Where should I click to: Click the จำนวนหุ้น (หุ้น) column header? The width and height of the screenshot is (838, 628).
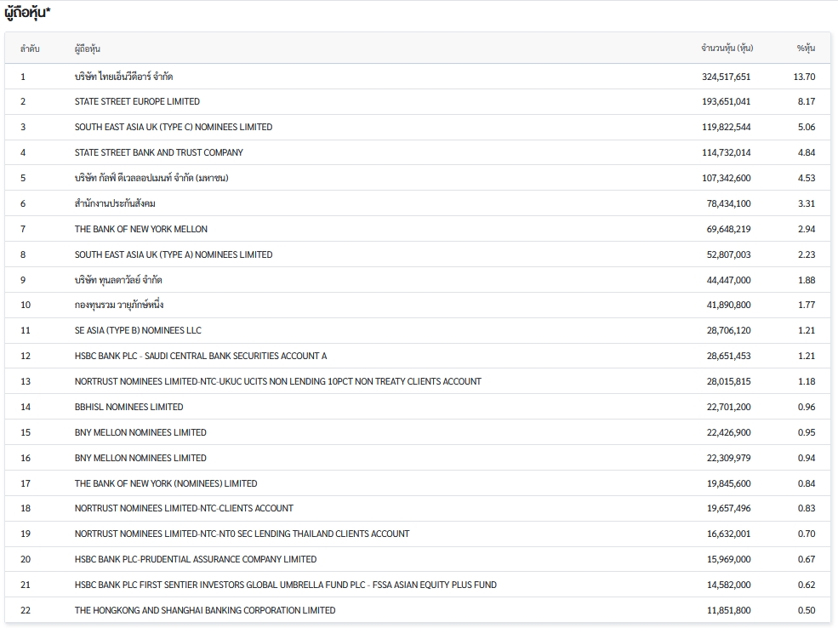click(x=727, y=49)
